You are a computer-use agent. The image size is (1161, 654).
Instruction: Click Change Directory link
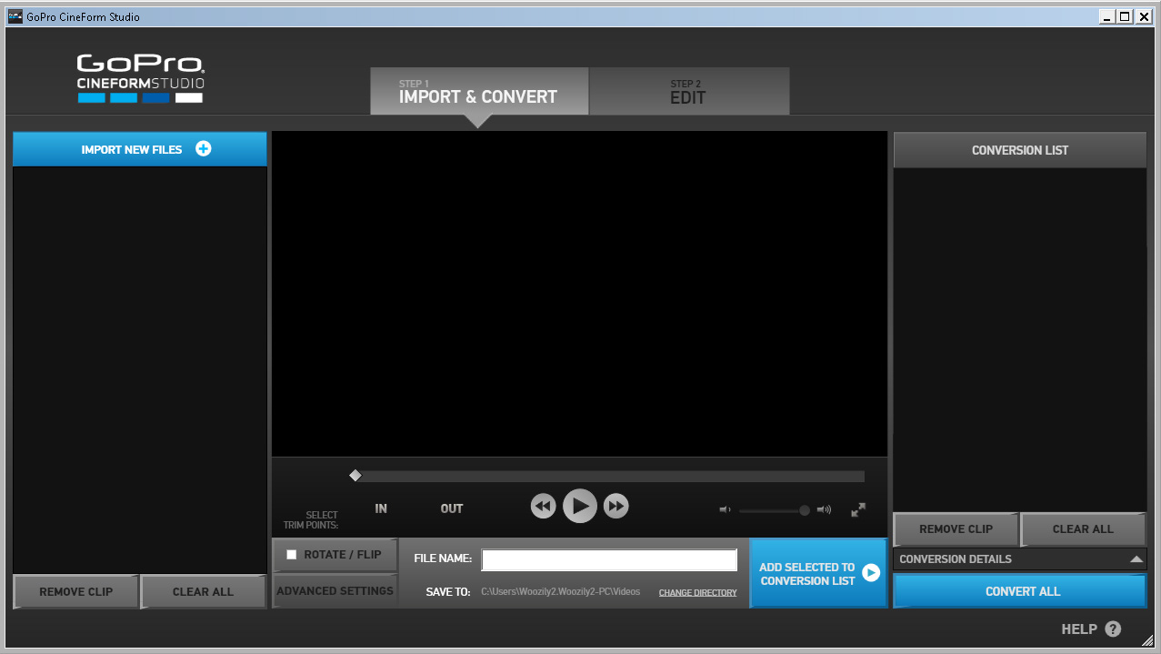click(x=697, y=593)
